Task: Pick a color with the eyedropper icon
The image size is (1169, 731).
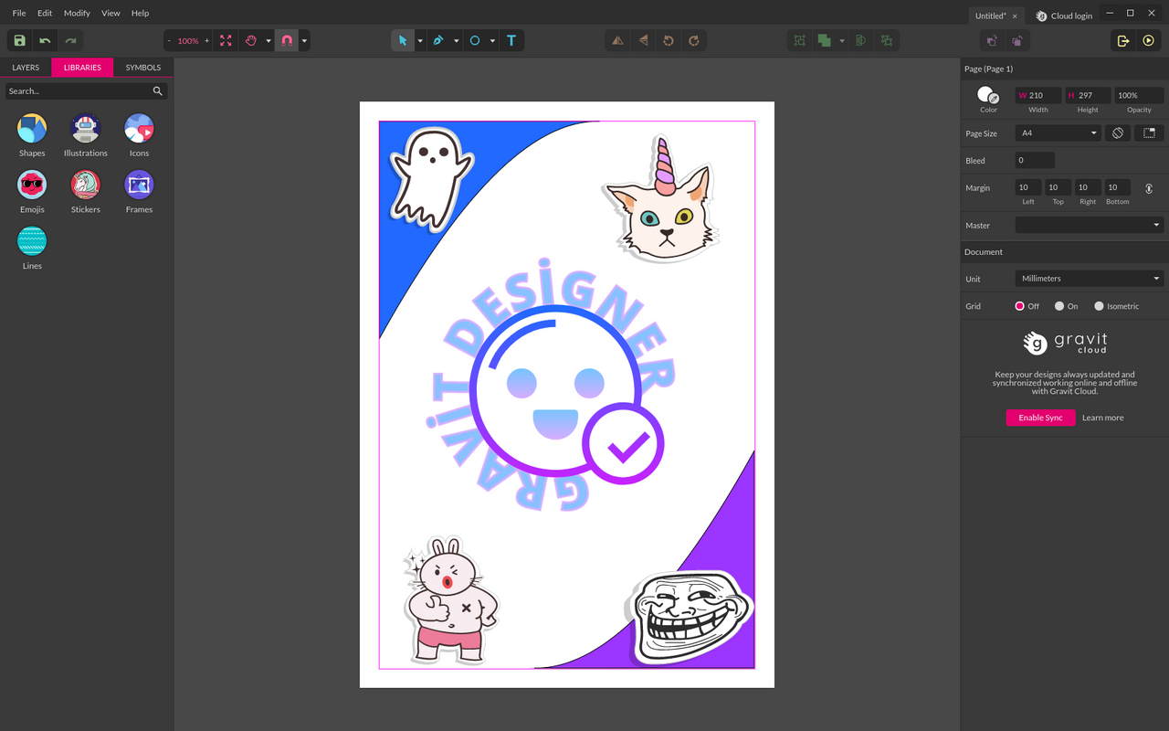Action: [995, 99]
